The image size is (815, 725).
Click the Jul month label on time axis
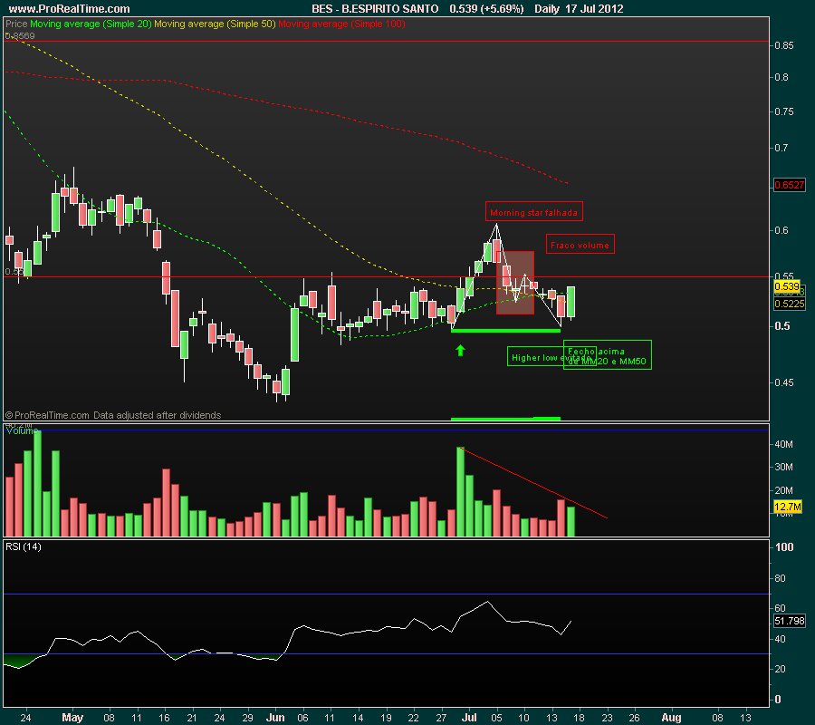pos(469,718)
